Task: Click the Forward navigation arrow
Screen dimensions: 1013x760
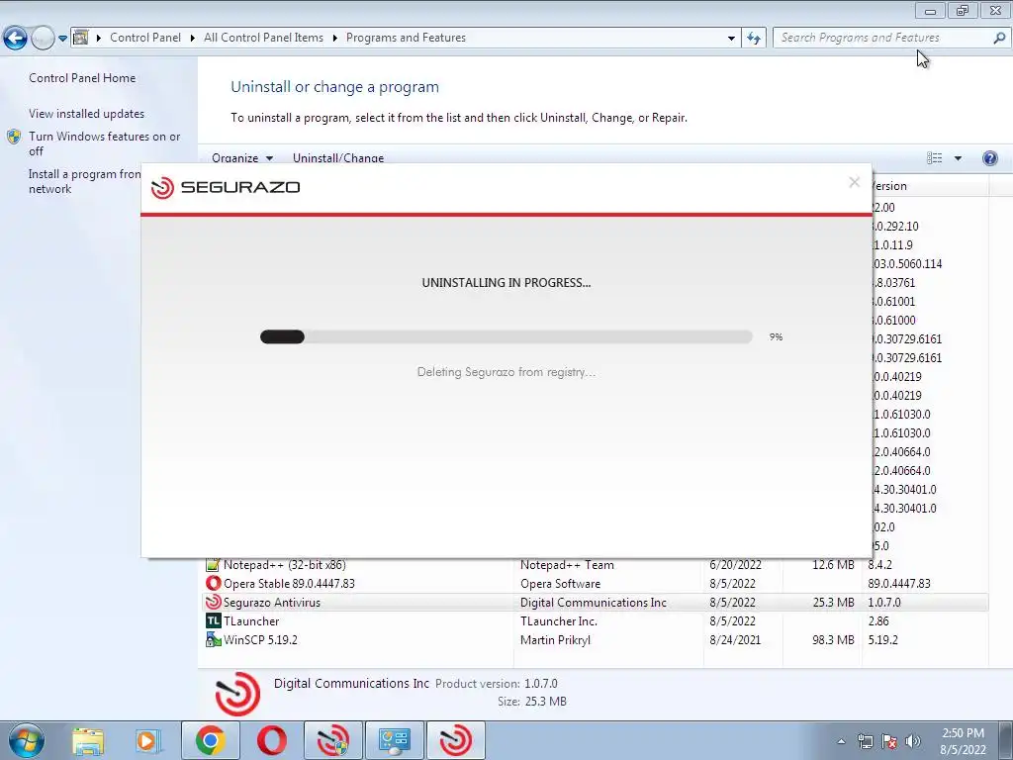Action: click(43, 39)
